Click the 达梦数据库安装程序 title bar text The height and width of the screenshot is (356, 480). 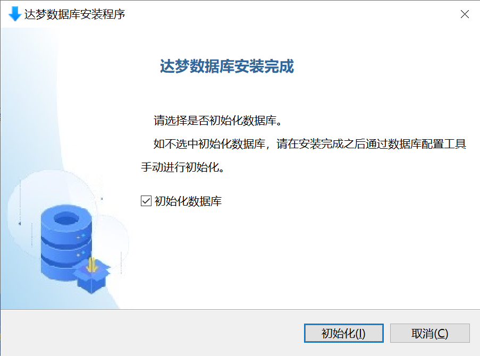[x=75, y=14]
